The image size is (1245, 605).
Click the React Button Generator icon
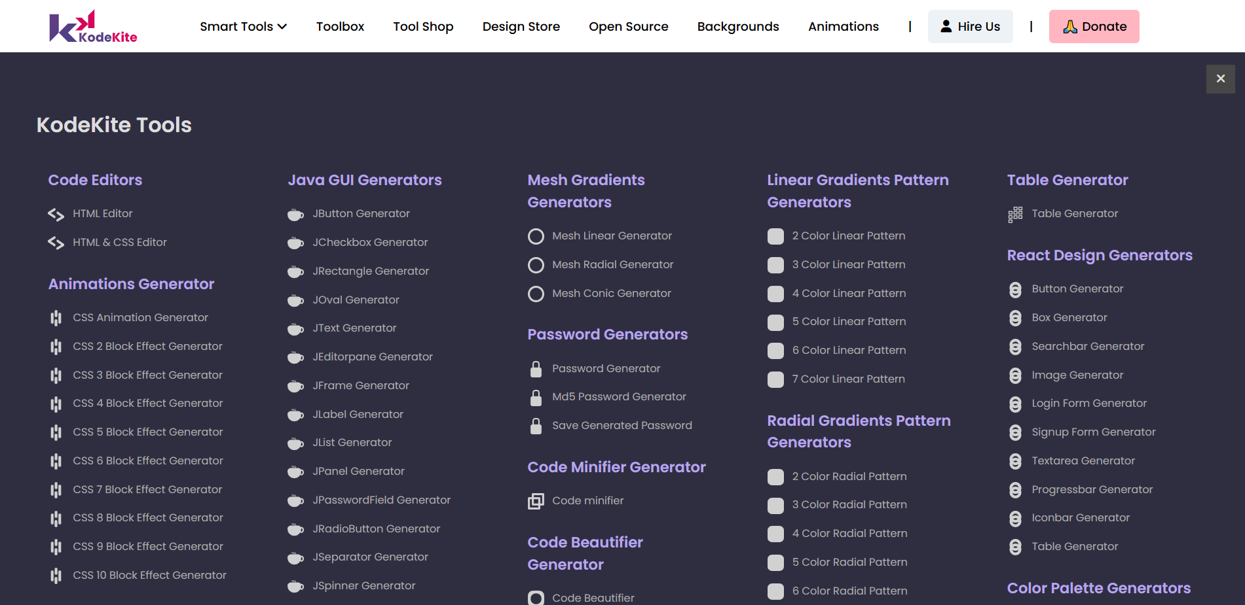(x=1015, y=290)
